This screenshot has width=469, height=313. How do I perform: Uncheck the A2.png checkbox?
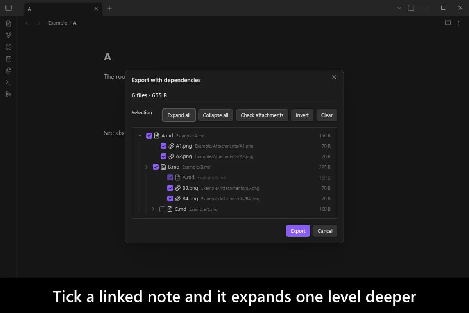(x=164, y=156)
